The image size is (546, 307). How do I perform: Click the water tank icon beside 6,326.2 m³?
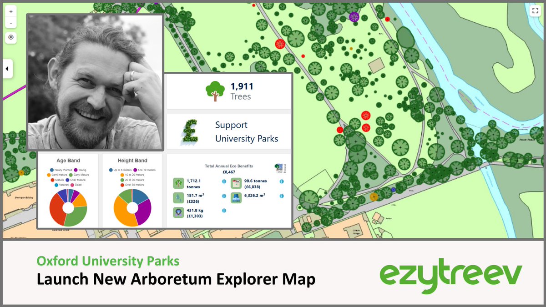coord(236,198)
